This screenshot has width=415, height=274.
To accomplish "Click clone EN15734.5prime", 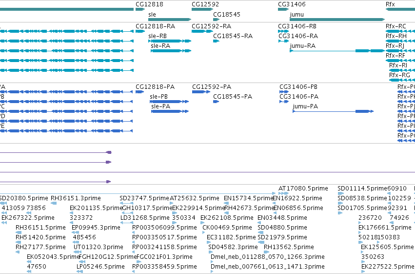I will (249, 198).
